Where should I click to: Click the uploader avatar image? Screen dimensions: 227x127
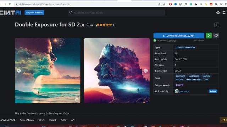[177, 91]
